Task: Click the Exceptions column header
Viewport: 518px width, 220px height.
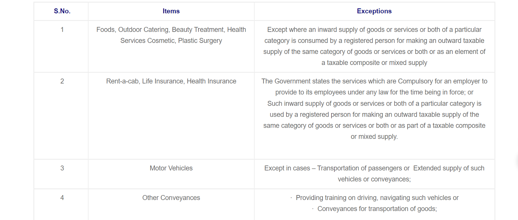Action: tap(374, 11)
